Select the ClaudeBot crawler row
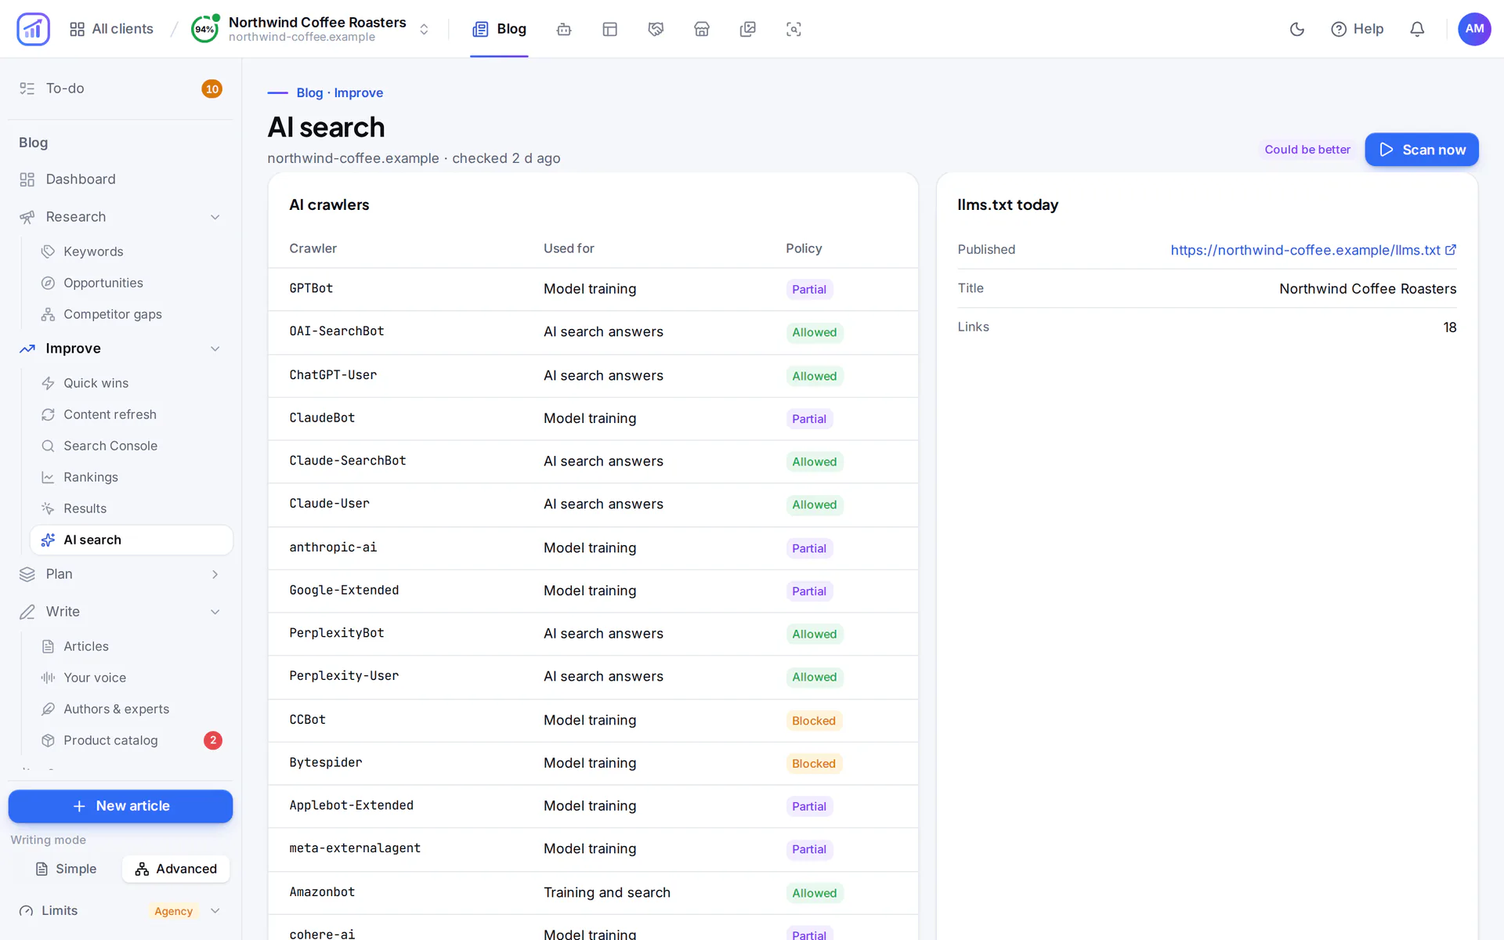The width and height of the screenshot is (1504, 940). (x=593, y=418)
